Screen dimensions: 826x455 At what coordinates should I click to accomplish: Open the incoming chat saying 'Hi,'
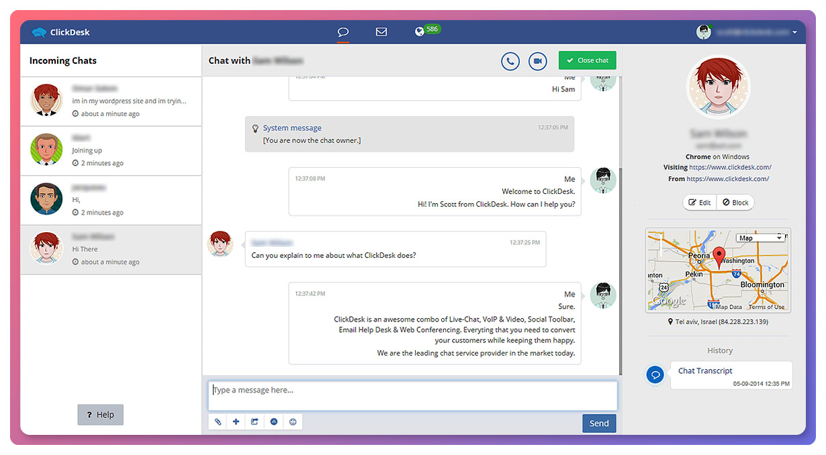111,201
